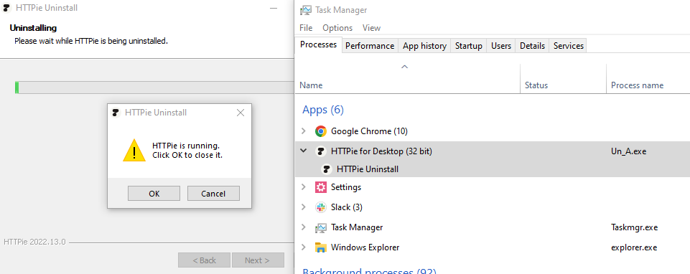Switch to the Startup tab
Viewport: 690px width, 274px height.
tap(469, 46)
